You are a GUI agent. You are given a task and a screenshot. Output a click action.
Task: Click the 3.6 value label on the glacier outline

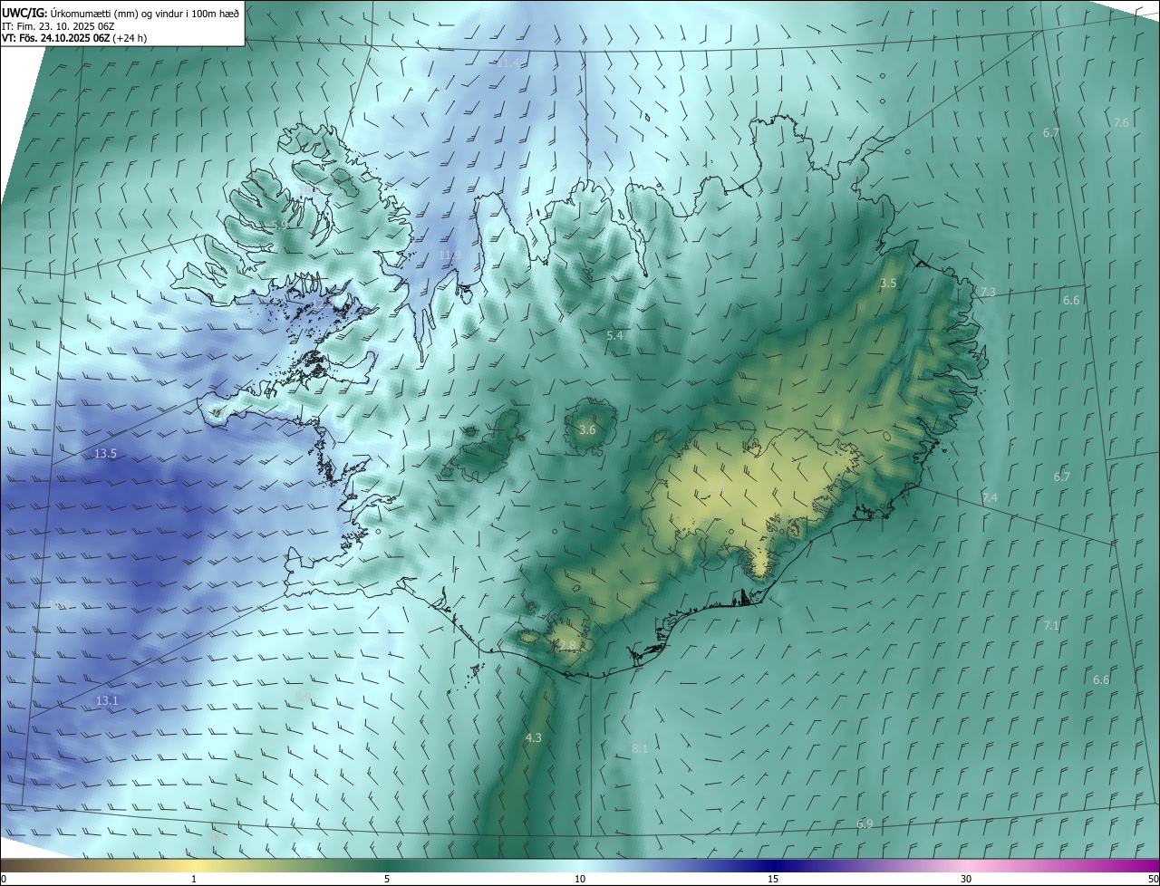point(587,429)
